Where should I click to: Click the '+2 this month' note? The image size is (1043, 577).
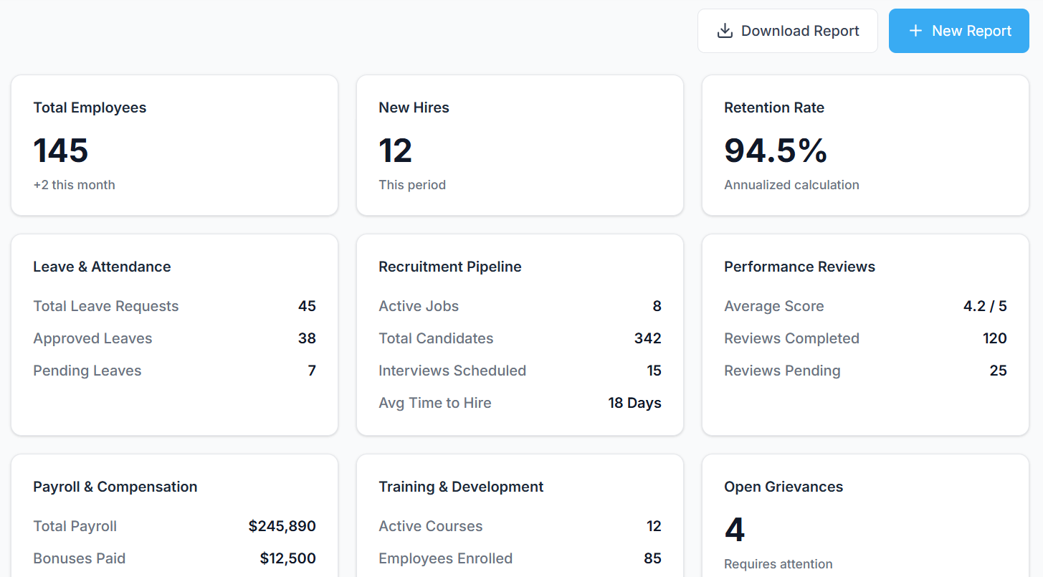pyautogui.click(x=74, y=185)
